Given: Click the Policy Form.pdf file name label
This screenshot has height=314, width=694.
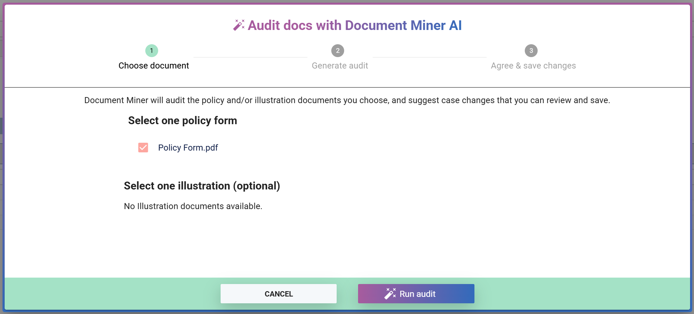Looking at the screenshot, I should click(188, 148).
